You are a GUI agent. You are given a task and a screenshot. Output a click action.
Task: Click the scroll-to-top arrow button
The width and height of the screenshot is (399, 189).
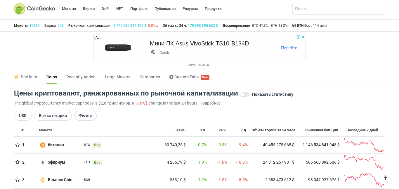(x=386, y=178)
